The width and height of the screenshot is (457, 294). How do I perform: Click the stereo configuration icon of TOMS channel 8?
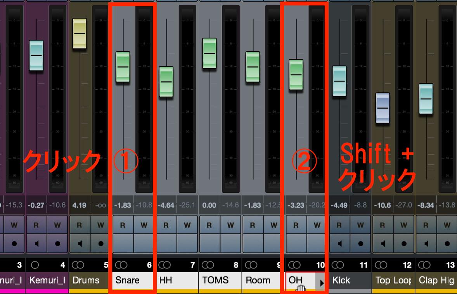coord(208,265)
